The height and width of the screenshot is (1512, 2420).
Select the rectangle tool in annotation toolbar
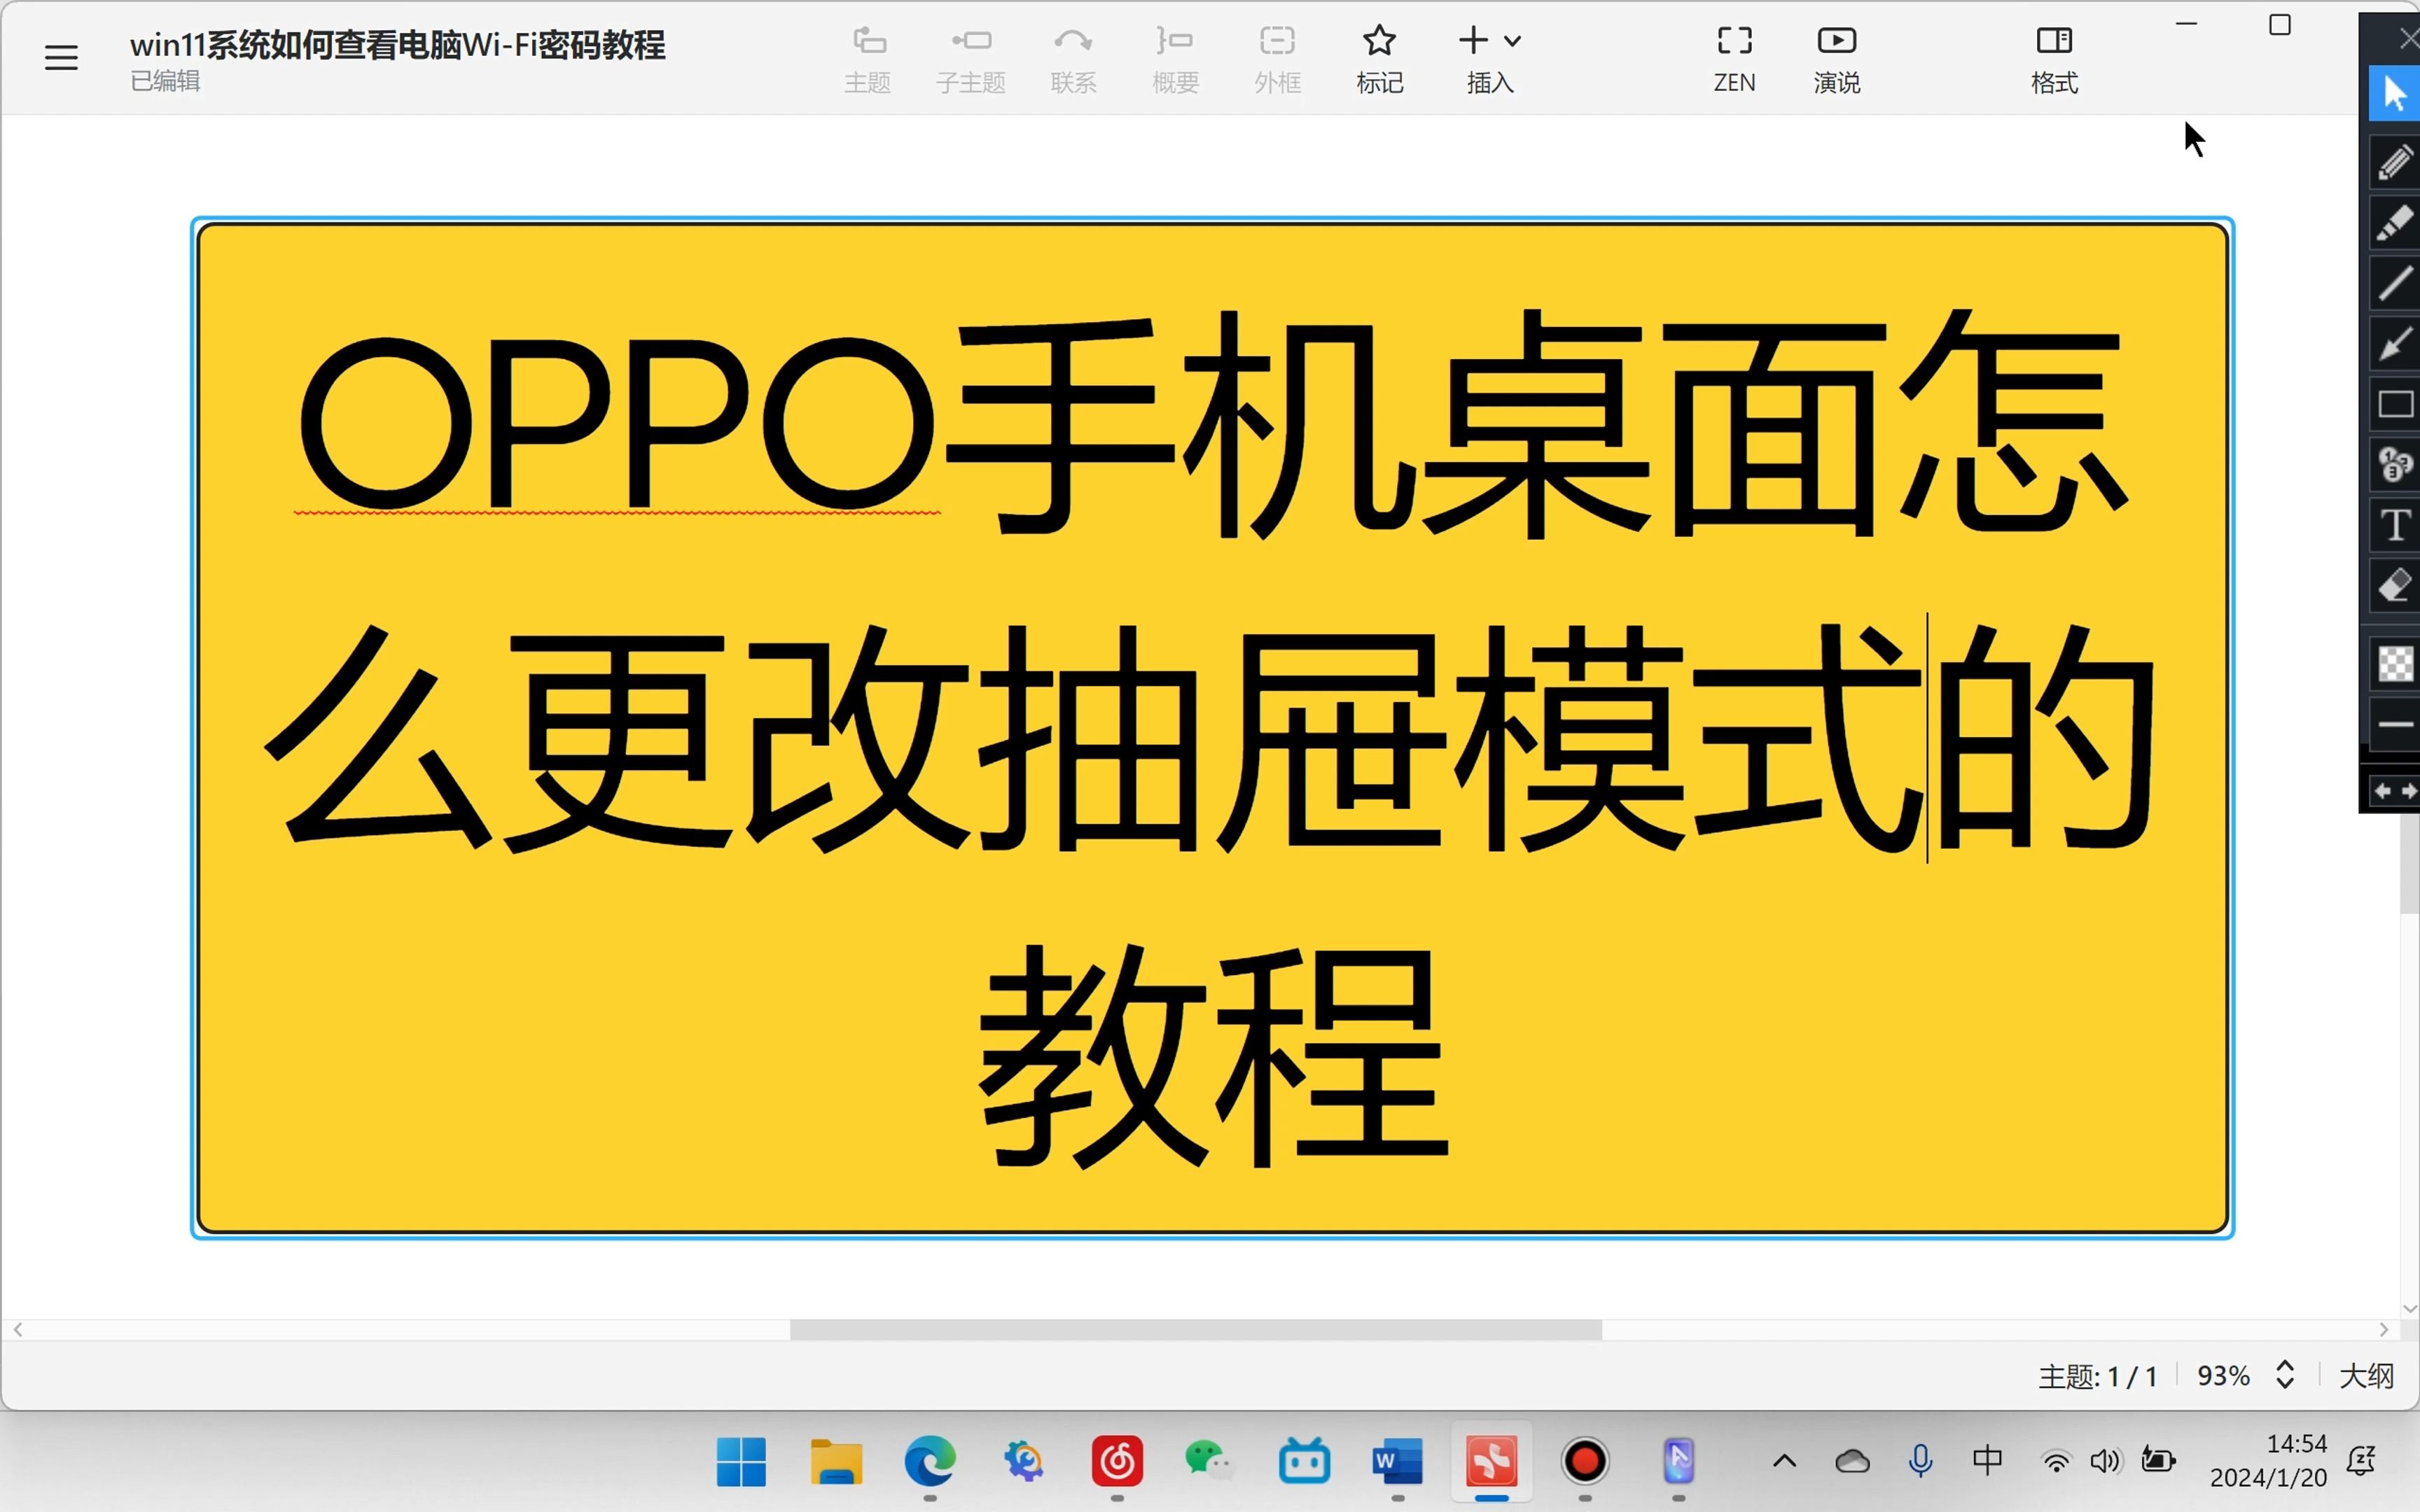click(x=2396, y=404)
